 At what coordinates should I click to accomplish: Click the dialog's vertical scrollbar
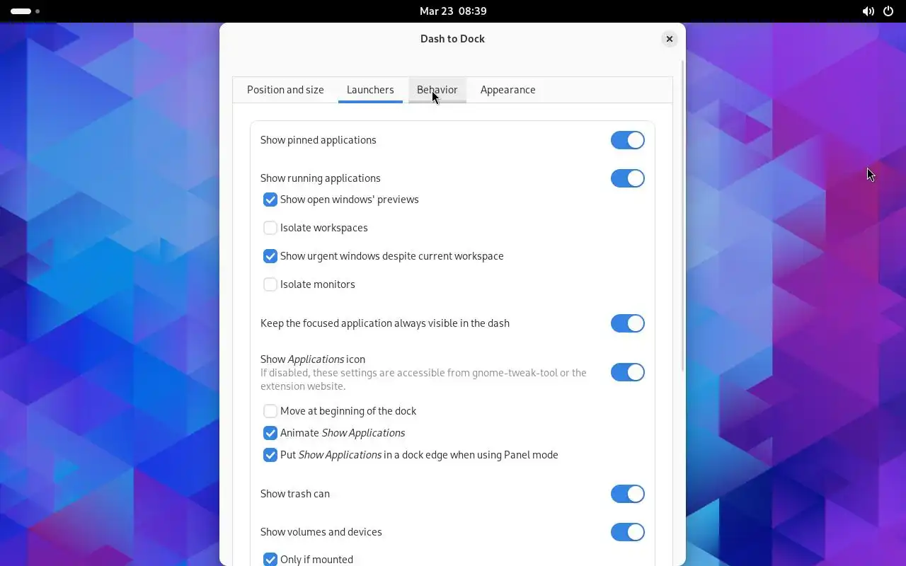coord(682,216)
